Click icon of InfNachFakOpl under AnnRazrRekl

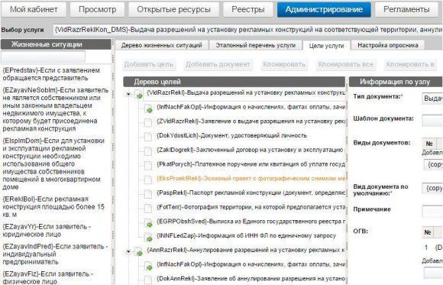[x=148, y=266]
